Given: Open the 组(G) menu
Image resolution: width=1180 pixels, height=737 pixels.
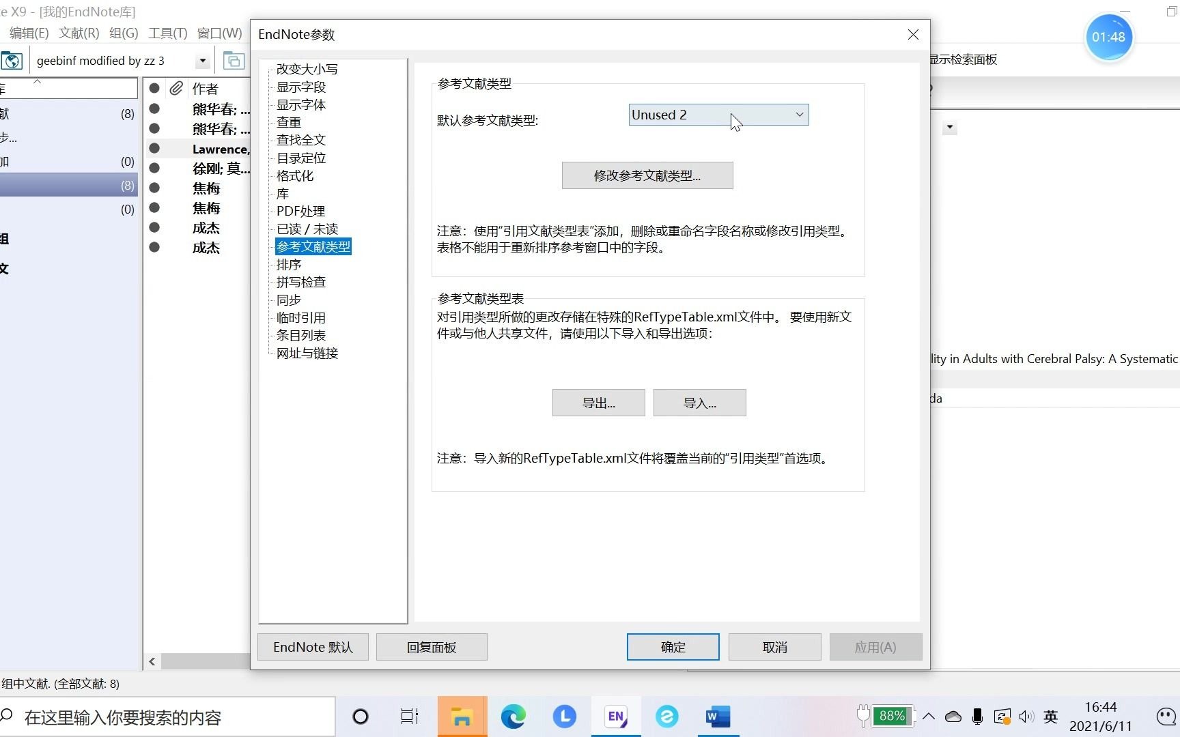Looking at the screenshot, I should [x=124, y=33].
